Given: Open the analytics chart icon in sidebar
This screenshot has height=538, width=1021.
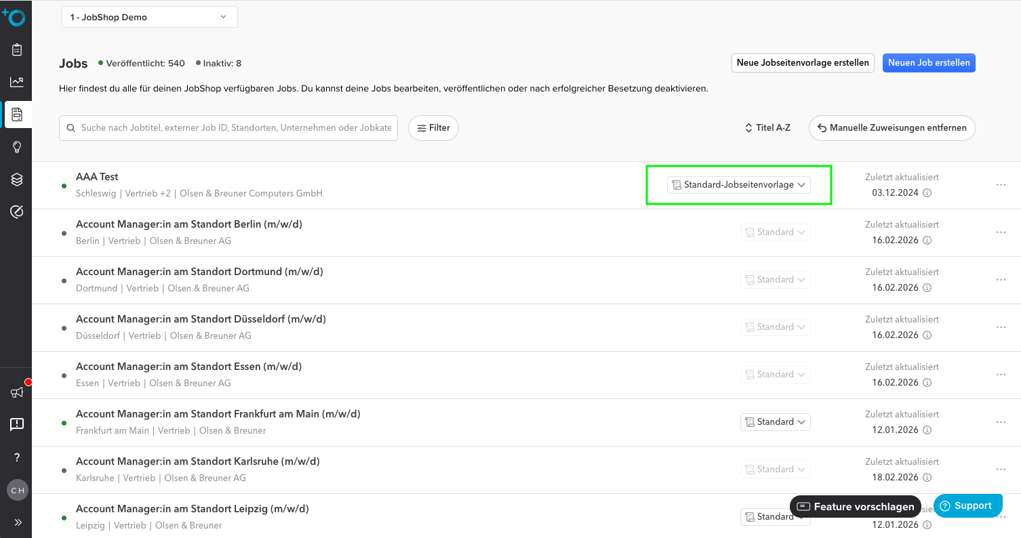Looking at the screenshot, I should 17,82.
